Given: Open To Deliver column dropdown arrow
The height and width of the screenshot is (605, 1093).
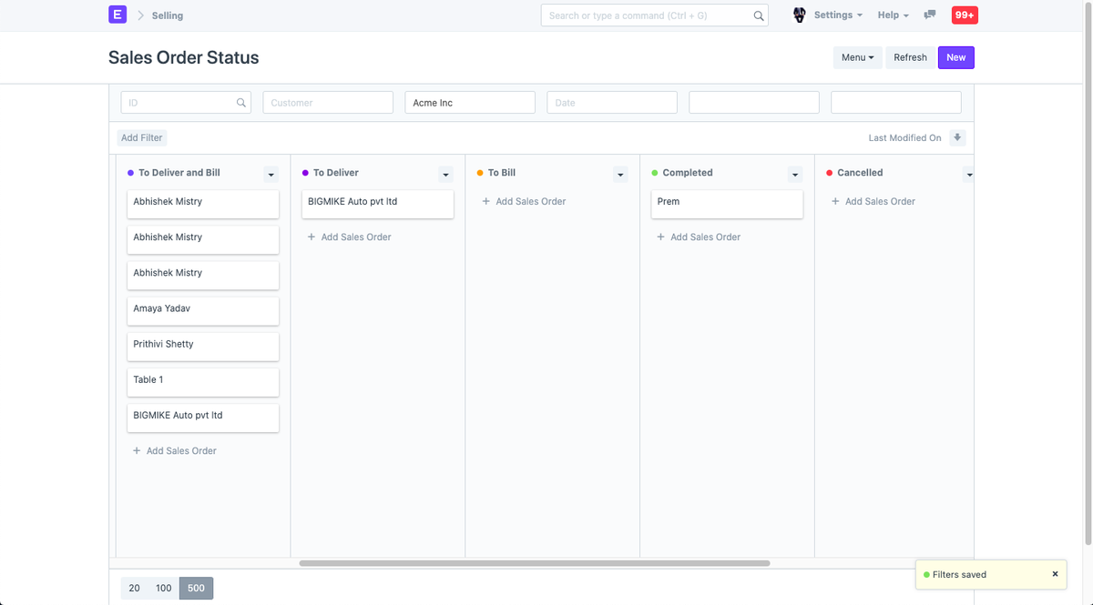Looking at the screenshot, I should [445, 175].
